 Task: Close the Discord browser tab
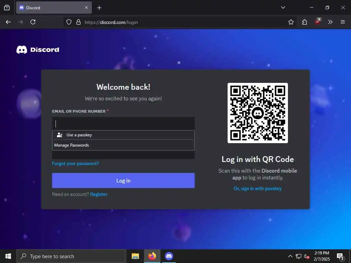tap(86, 8)
